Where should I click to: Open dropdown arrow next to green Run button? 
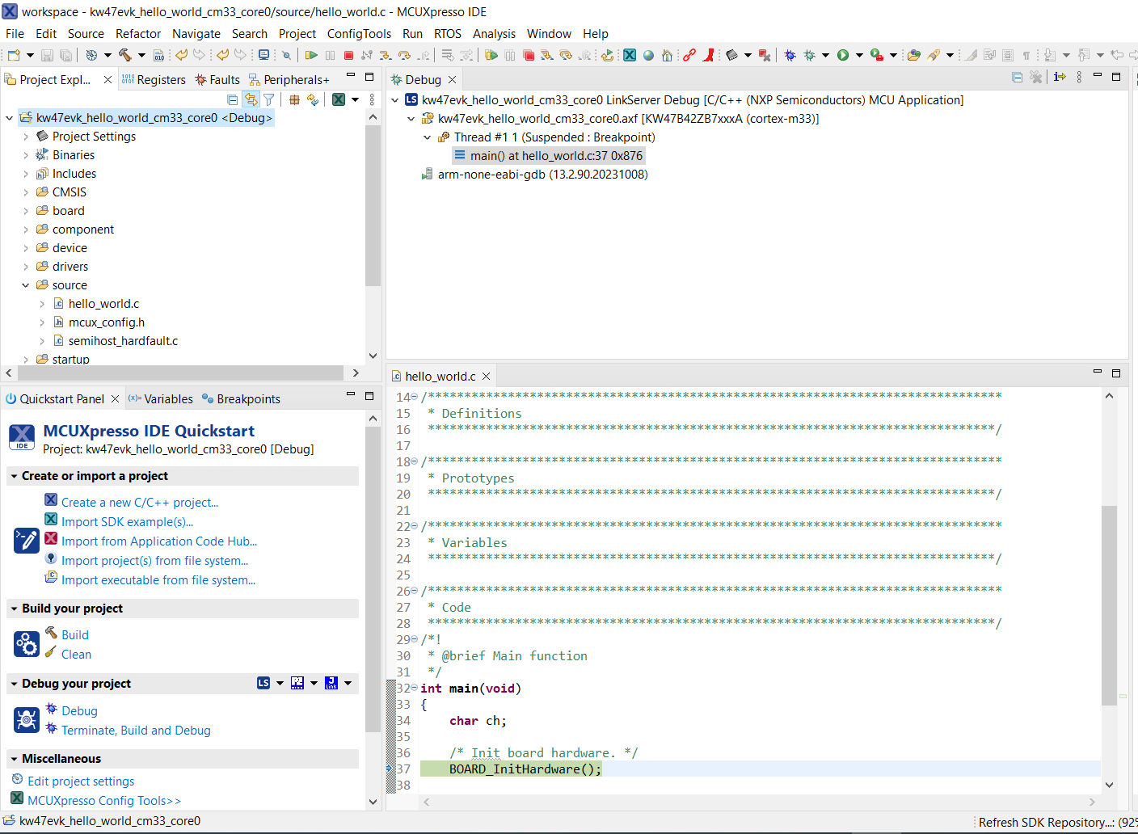859,55
